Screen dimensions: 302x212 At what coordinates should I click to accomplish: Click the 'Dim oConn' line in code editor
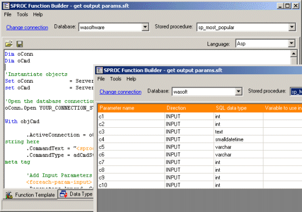click(19, 54)
